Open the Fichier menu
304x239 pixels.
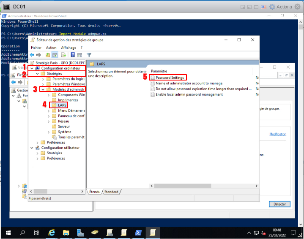36,48
